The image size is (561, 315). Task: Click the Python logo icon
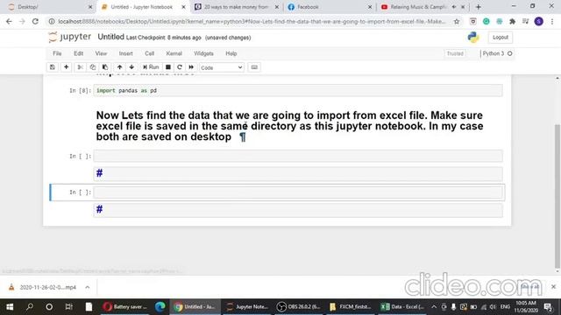point(473,37)
